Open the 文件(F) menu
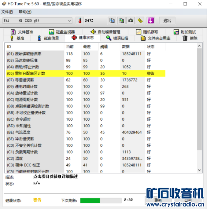 [x=7, y=12]
